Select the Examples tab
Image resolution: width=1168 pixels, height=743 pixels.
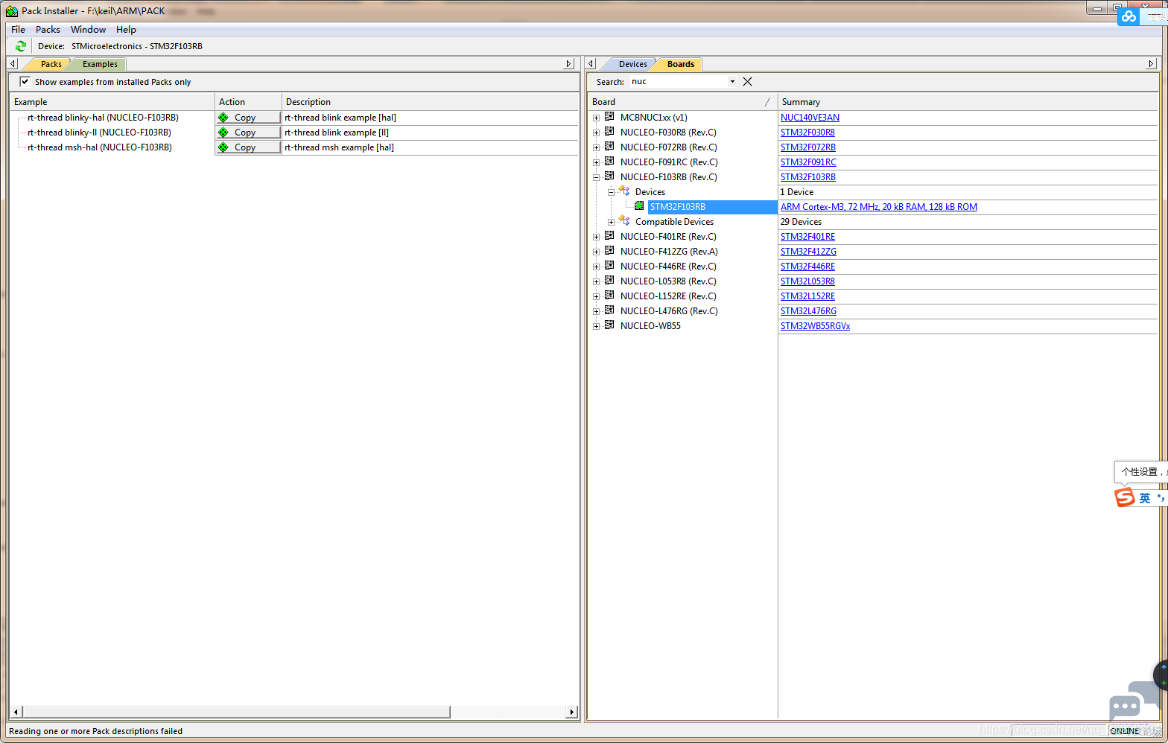(100, 64)
